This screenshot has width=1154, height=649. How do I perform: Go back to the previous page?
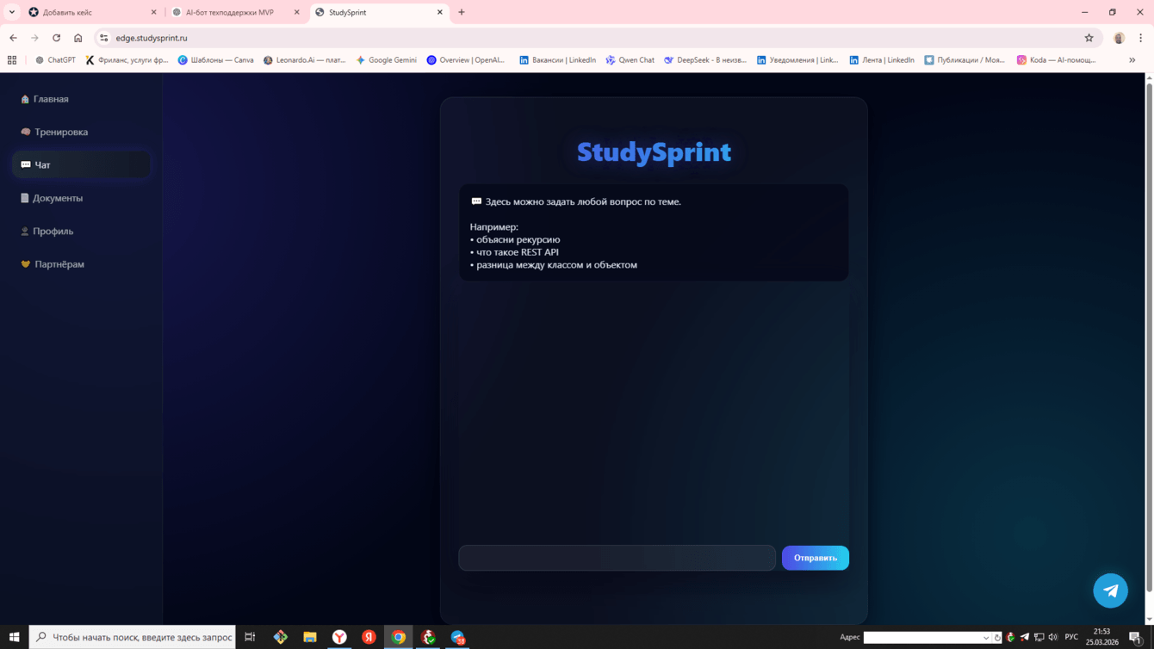point(13,38)
